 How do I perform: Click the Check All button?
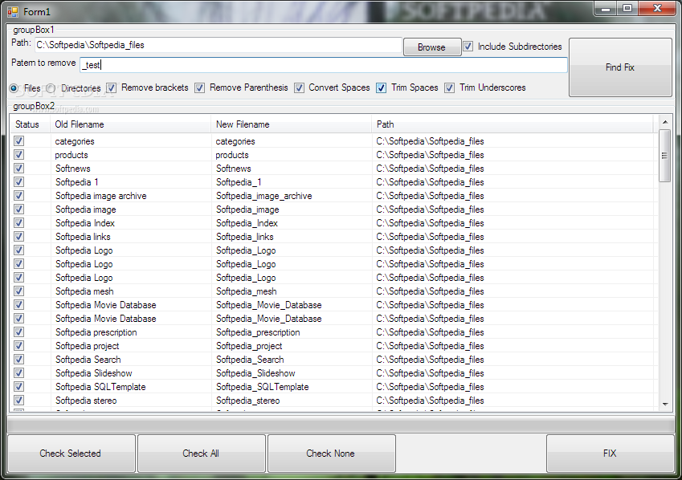point(201,453)
